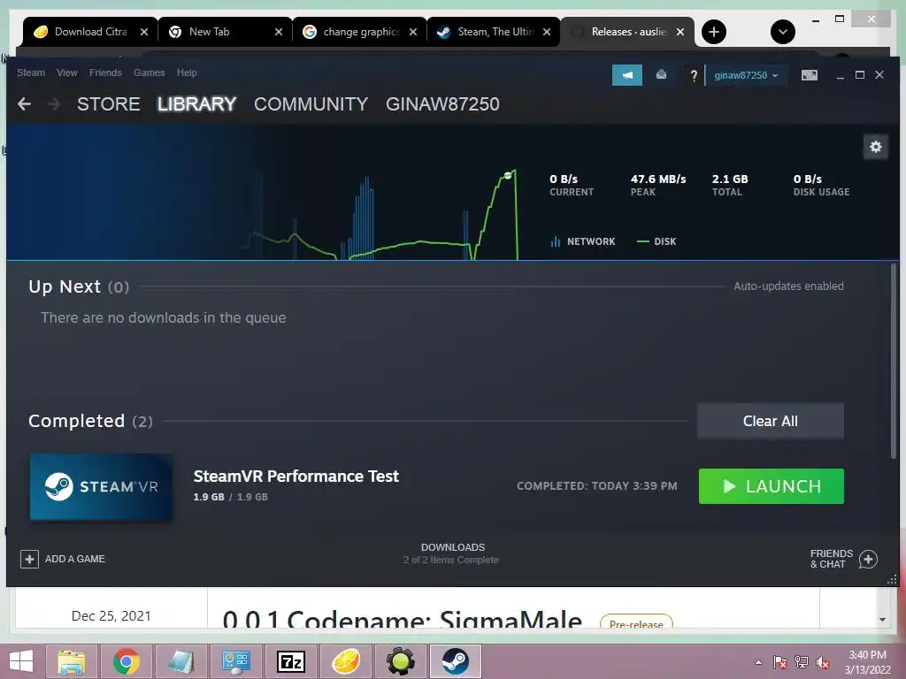Switch Steam to Big Picture mode
The image size is (906, 679).
pyautogui.click(x=810, y=75)
